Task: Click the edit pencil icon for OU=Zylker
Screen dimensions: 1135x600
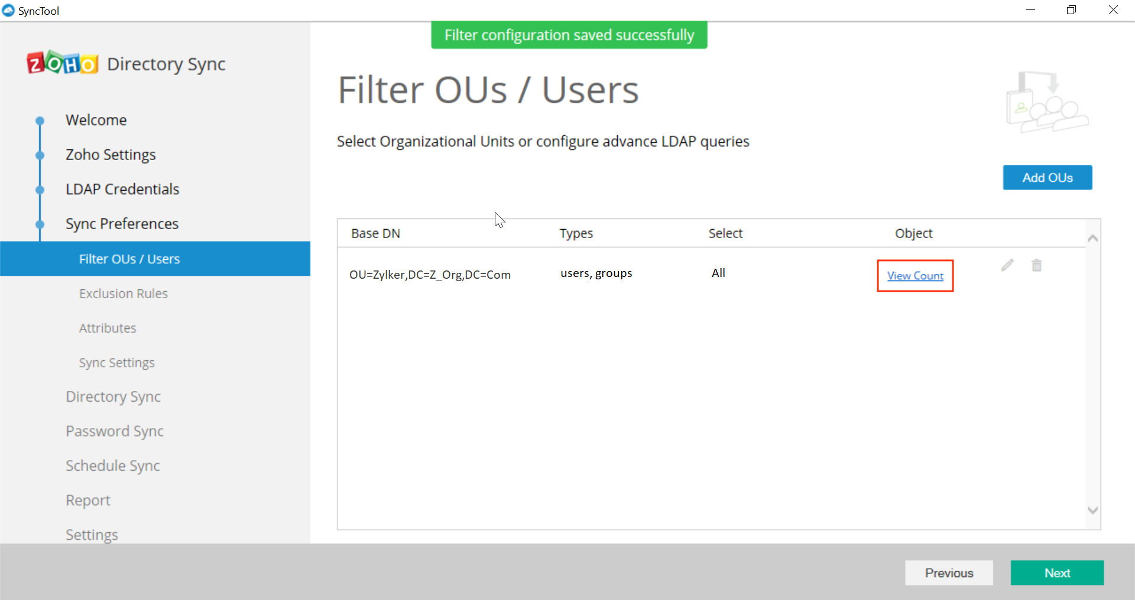Action: [x=1007, y=265]
